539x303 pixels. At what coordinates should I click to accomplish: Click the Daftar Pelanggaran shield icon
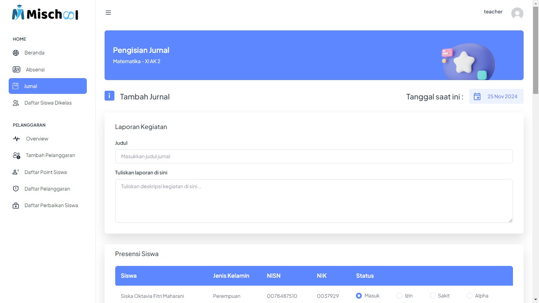(16, 189)
